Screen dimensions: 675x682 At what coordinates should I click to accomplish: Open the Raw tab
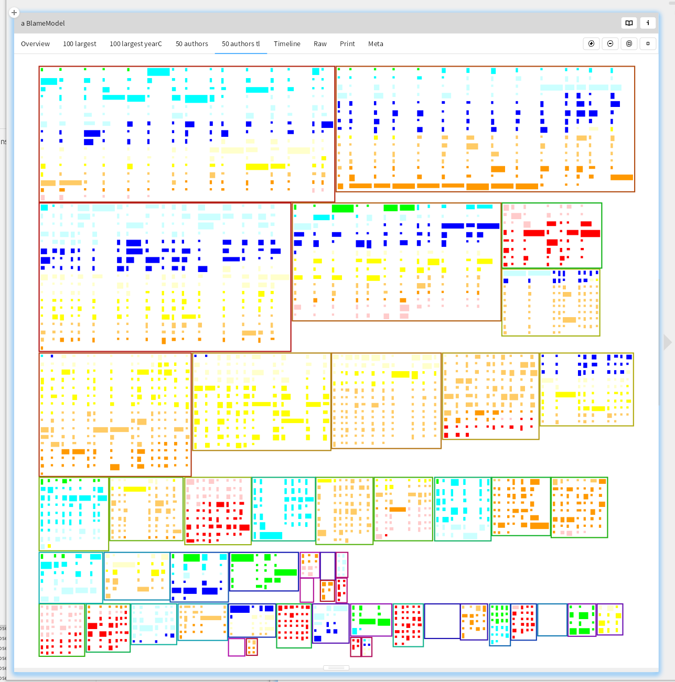click(320, 44)
